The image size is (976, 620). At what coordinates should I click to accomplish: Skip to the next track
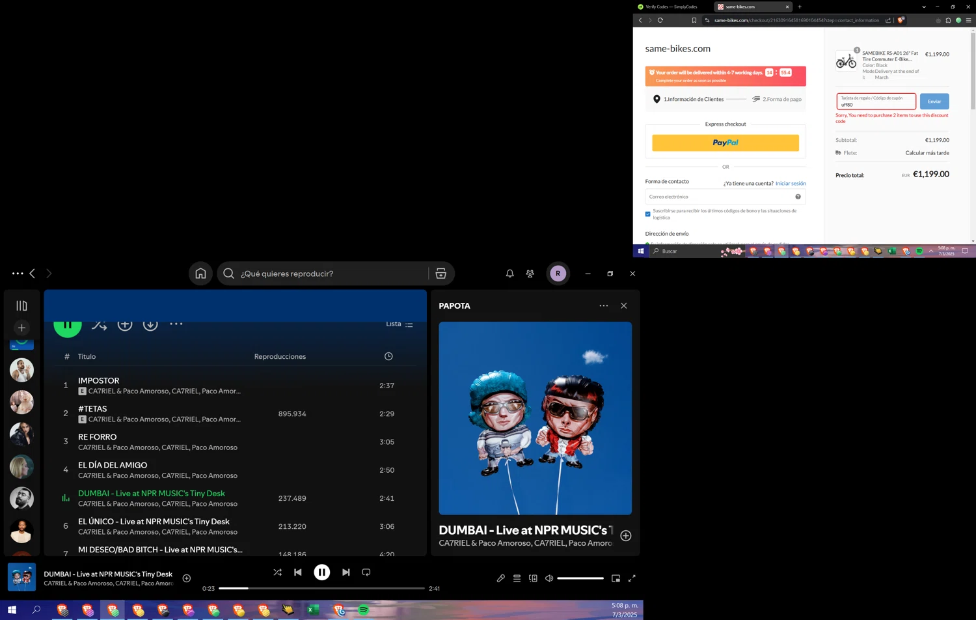[x=346, y=572]
